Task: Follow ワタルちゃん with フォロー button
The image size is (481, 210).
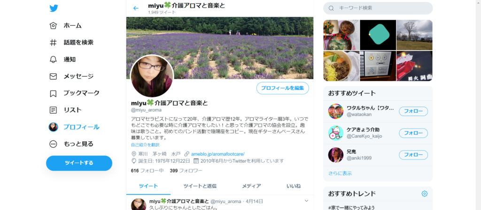Action: click(x=413, y=111)
